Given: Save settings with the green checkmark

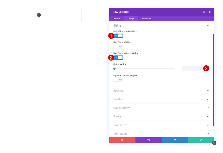Looking at the screenshot, I should [x=201, y=140].
